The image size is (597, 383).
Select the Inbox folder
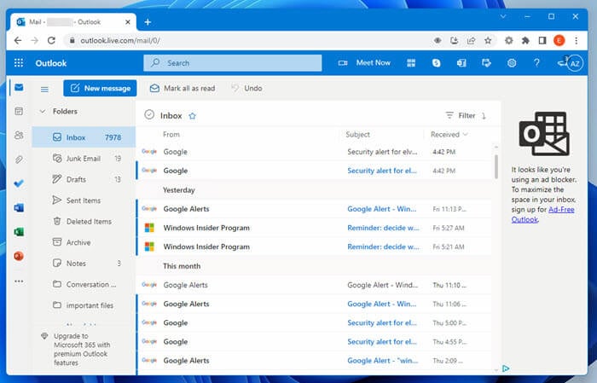click(x=84, y=137)
